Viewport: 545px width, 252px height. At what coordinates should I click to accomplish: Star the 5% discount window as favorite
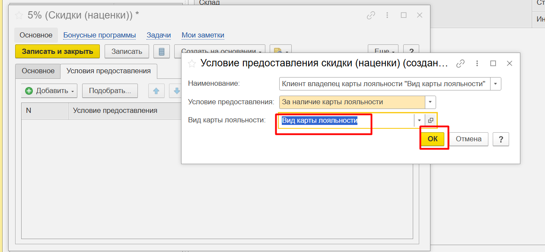pyautogui.click(x=19, y=15)
